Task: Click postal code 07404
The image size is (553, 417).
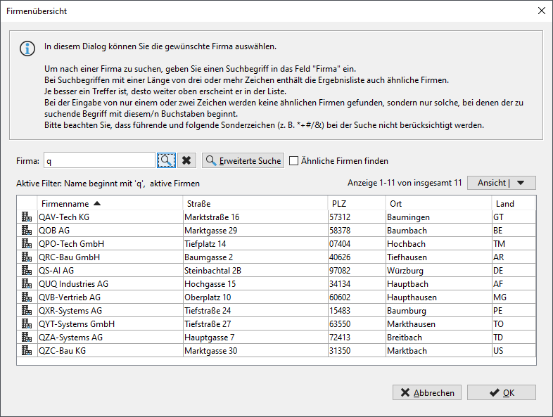Action: (x=357, y=244)
